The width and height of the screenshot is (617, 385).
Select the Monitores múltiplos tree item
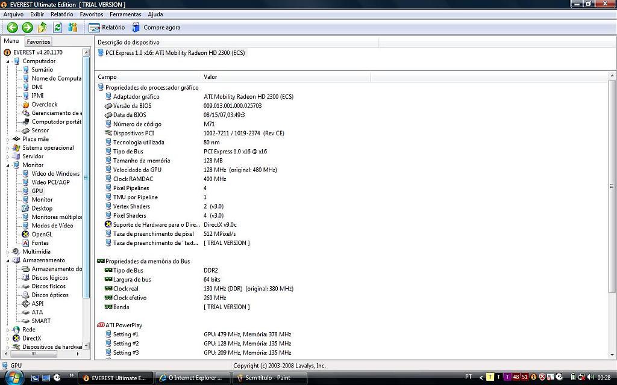(57, 217)
